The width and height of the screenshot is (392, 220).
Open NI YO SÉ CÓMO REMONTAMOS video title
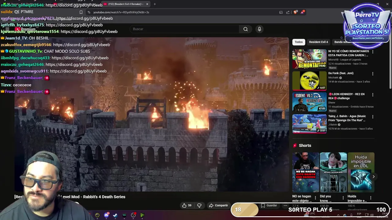349,53
